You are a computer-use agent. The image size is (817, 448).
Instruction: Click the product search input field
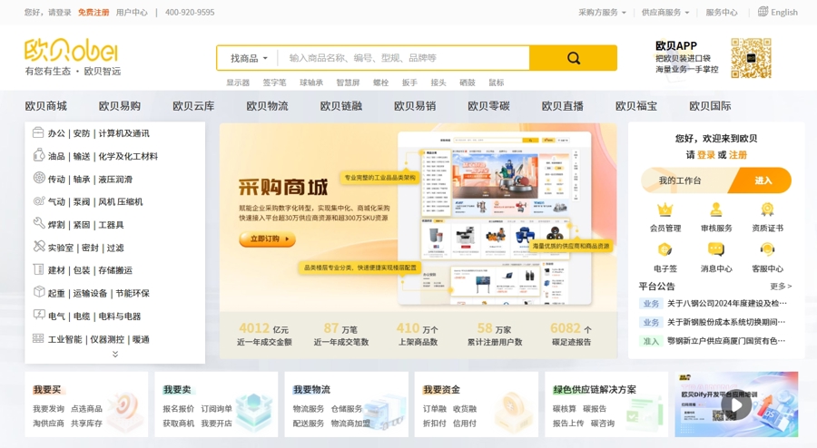tap(404, 58)
